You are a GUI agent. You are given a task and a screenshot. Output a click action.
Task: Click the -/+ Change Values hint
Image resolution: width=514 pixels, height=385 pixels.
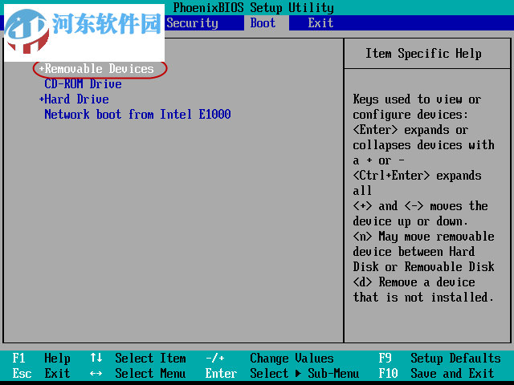tap(270, 359)
